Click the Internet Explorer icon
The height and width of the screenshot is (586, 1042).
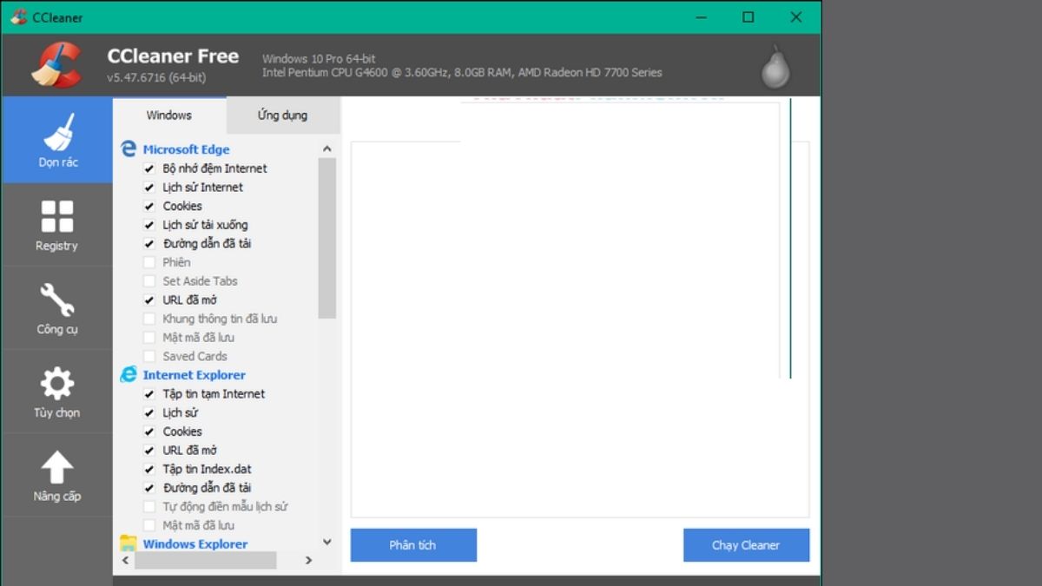tap(129, 375)
